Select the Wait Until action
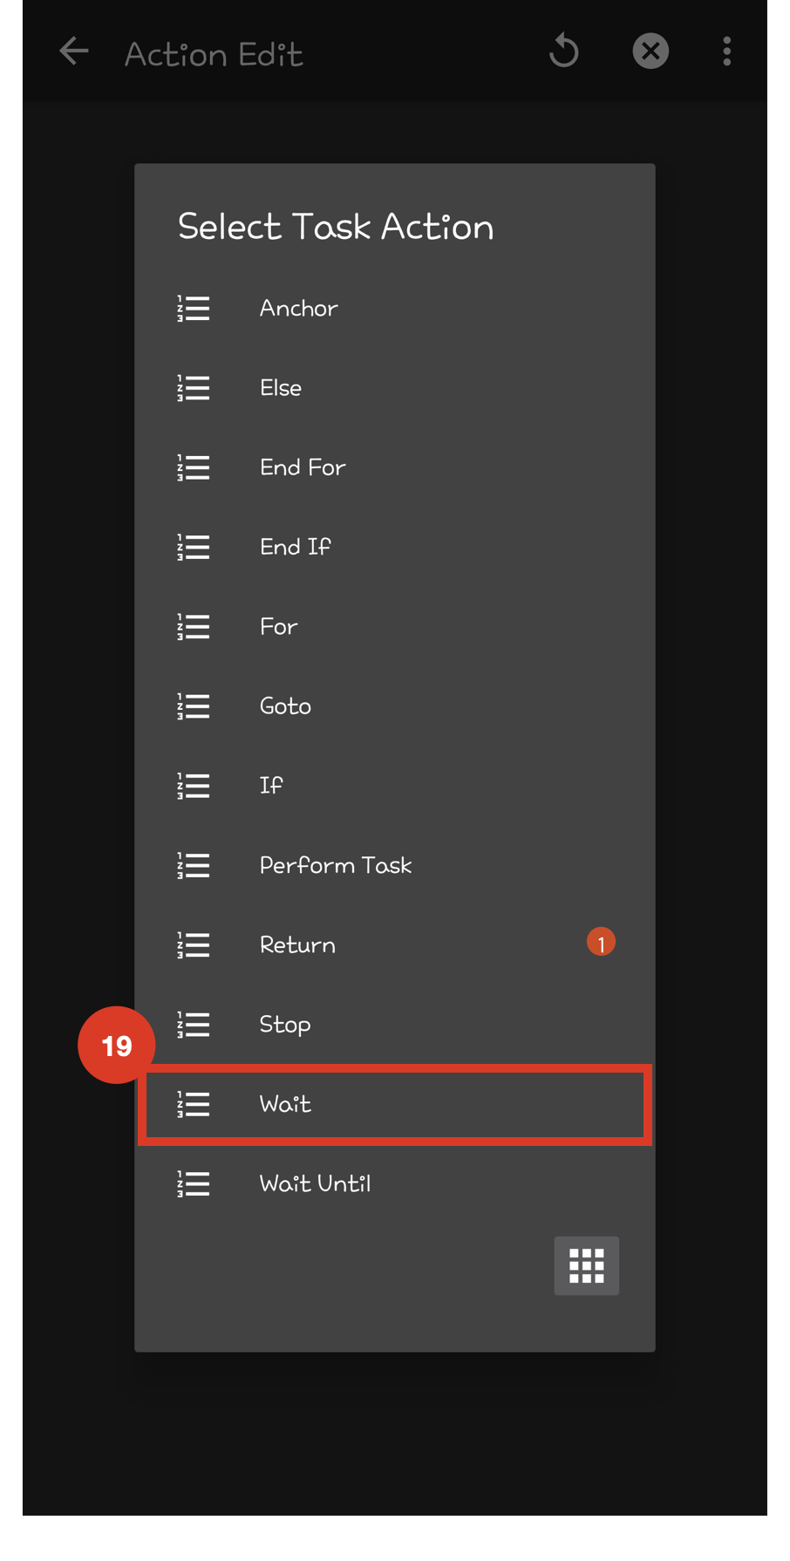This screenshot has width=790, height=1561. [x=315, y=1183]
